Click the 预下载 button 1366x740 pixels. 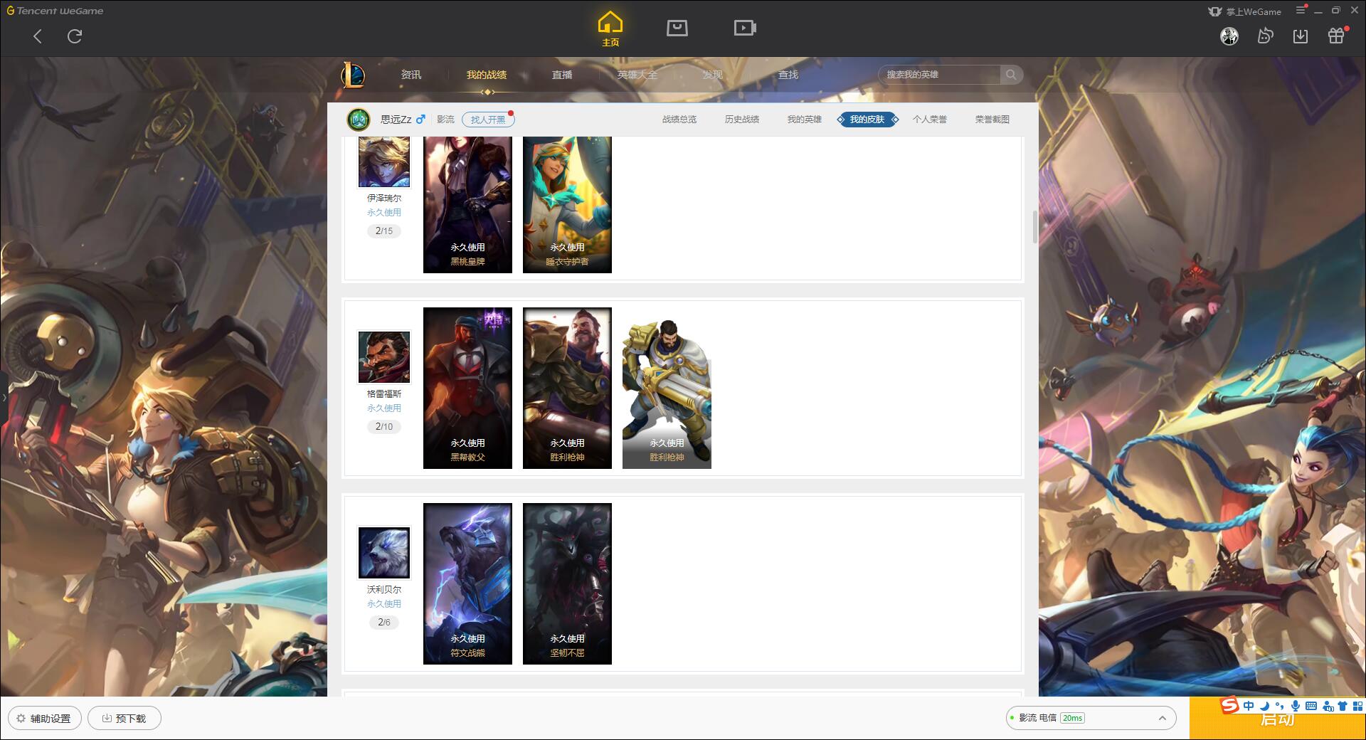point(125,719)
